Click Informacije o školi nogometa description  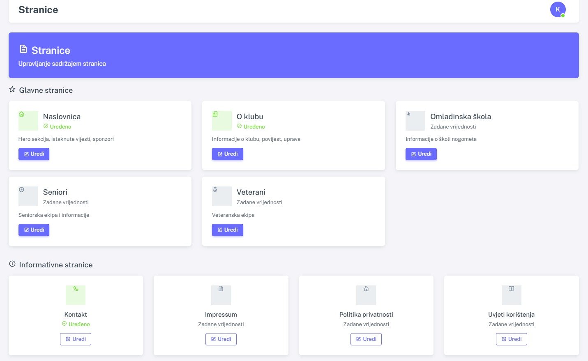[441, 139]
